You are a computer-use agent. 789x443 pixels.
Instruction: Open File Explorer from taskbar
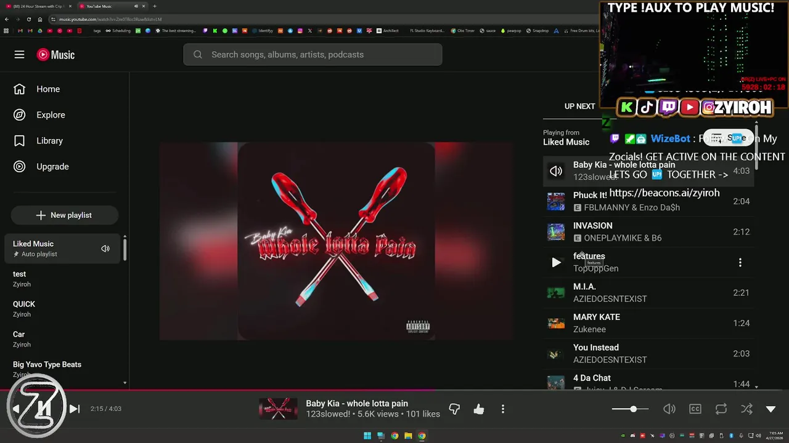click(408, 436)
